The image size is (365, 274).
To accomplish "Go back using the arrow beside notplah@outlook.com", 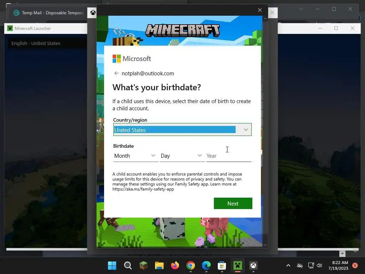I will pyautogui.click(x=117, y=73).
